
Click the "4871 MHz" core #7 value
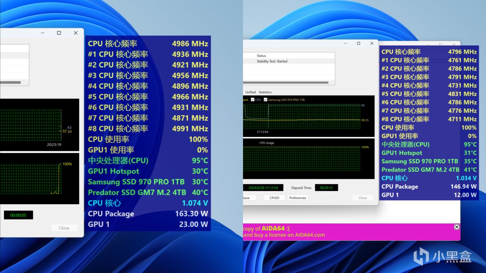pyautogui.click(x=190, y=118)
